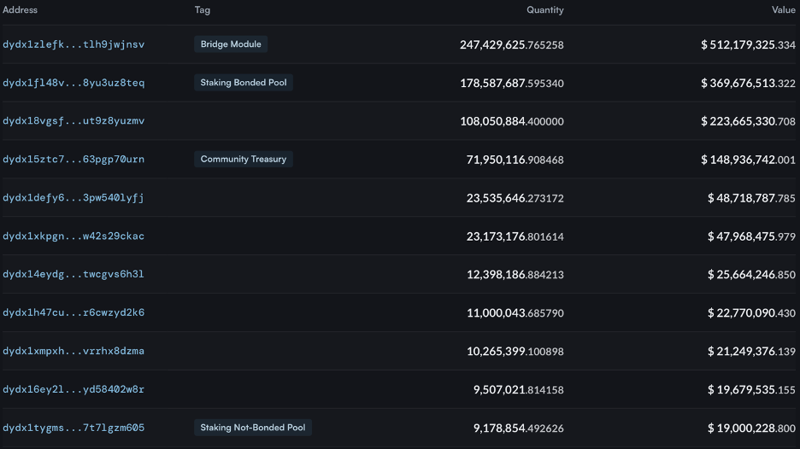The width and height of the screenshot is (800, 449).
Task: Click the Community Treasury tag
Action: (x=244, y=160)
